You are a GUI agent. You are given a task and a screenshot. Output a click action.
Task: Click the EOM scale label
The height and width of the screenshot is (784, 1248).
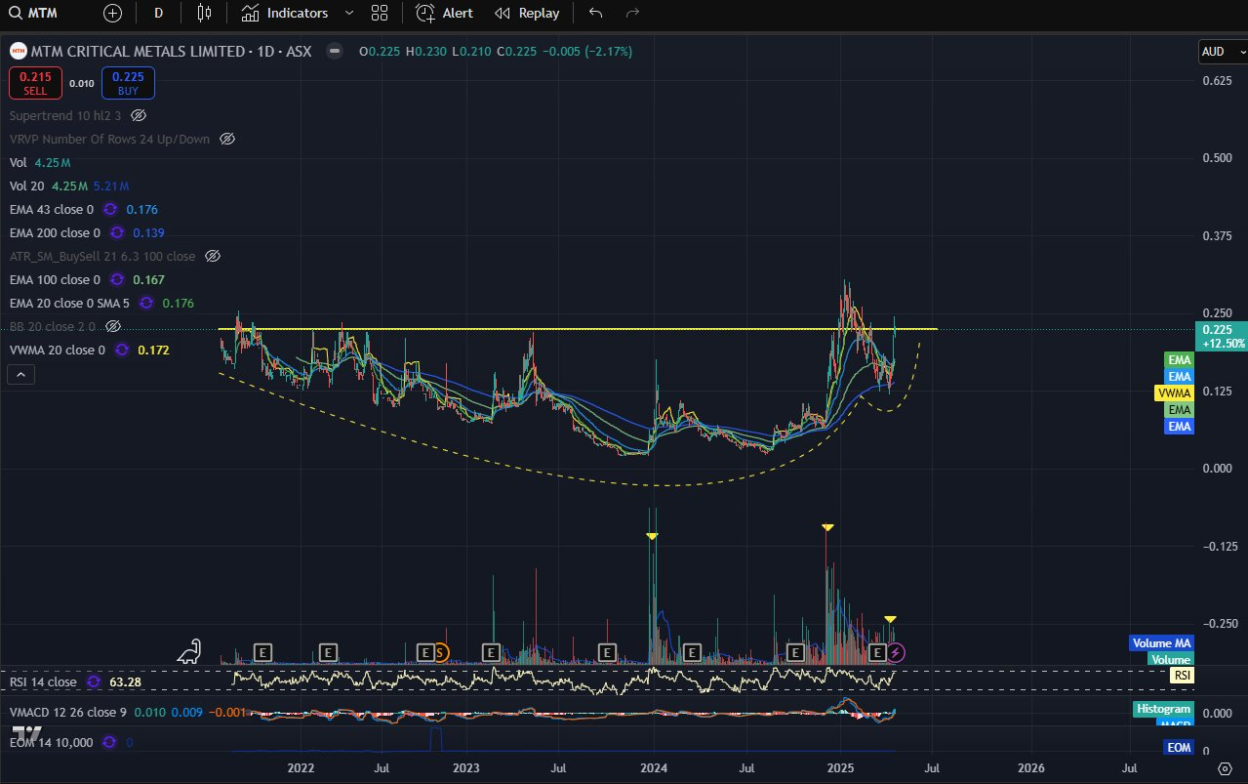click(1179, 748)
